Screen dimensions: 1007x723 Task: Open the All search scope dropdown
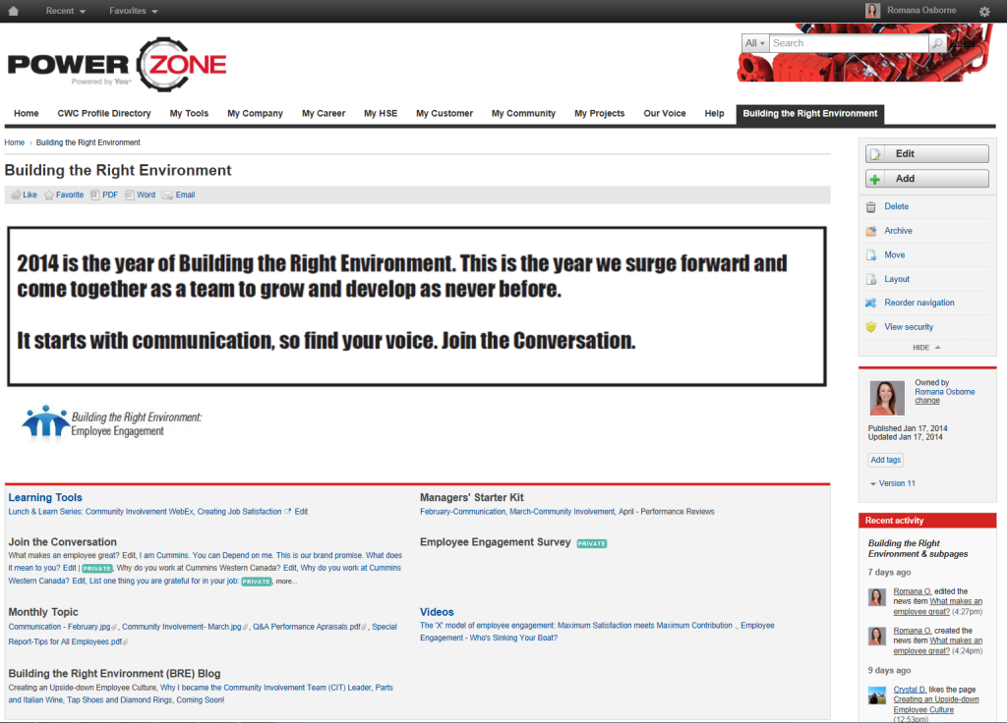coord(754,43)
